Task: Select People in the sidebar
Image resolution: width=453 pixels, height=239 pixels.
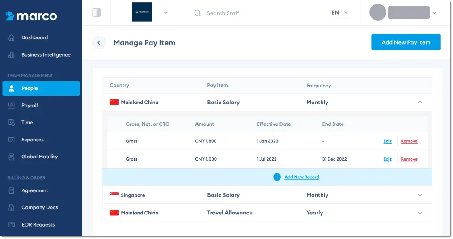Action: click(x=41, y=88)
